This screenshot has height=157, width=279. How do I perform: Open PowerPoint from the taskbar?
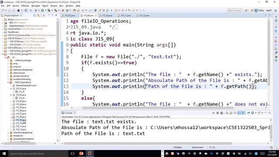[81, 154]
